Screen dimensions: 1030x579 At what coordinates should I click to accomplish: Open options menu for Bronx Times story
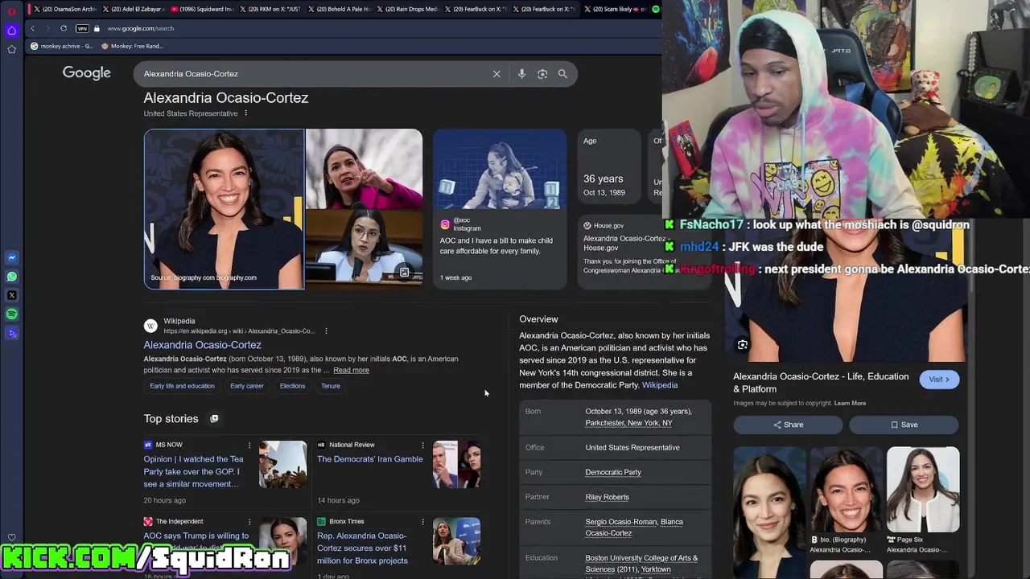(x=422, y=521)
